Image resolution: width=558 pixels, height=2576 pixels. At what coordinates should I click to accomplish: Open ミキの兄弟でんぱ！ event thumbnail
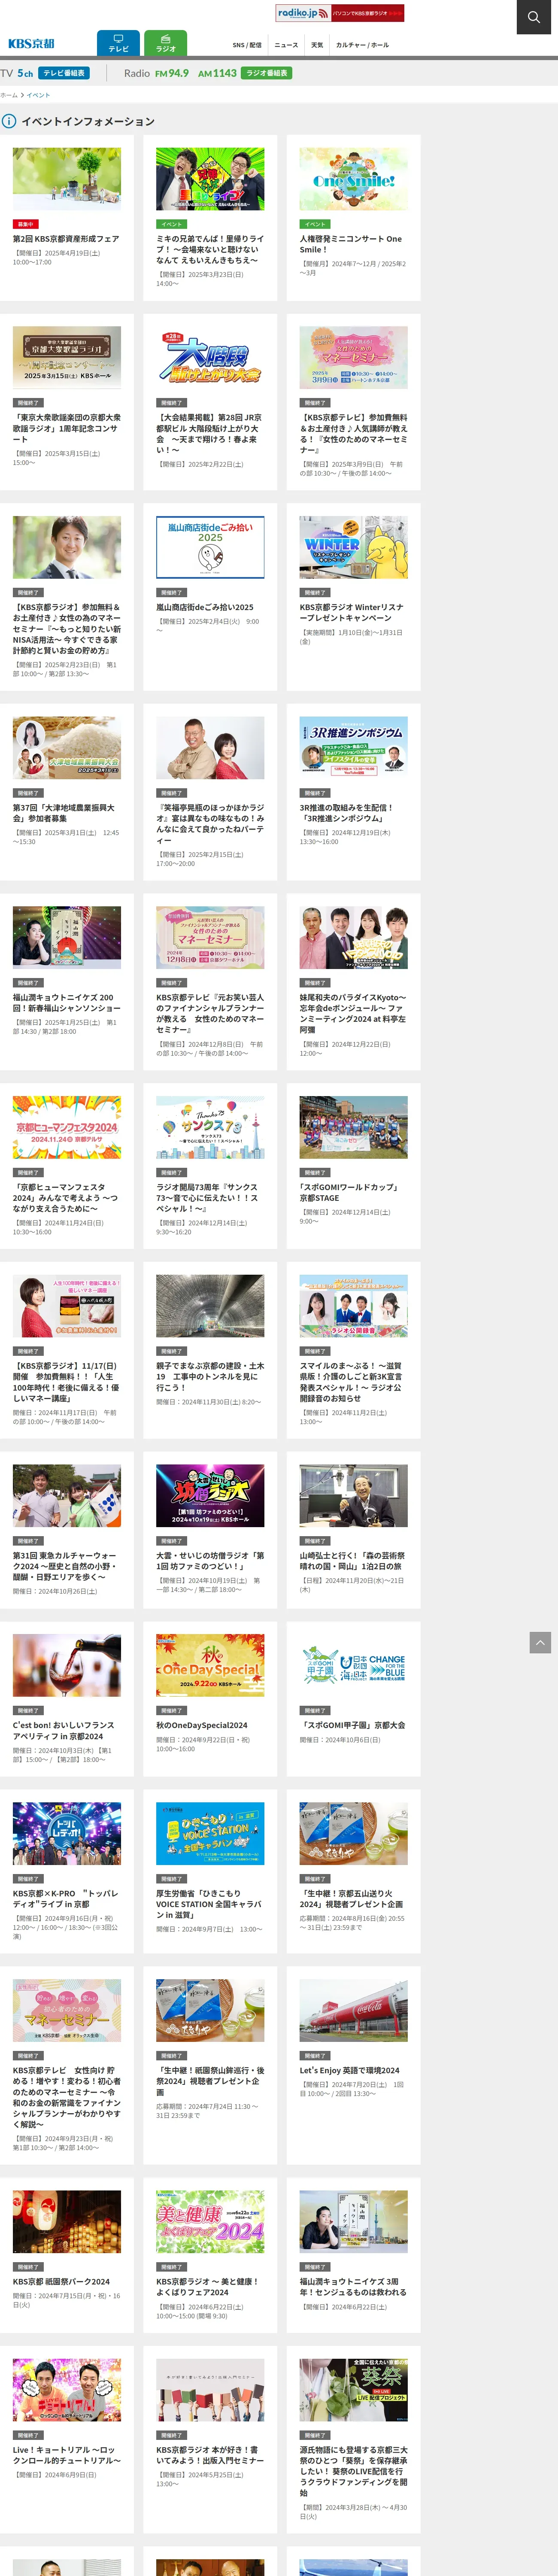click(210, 178)
